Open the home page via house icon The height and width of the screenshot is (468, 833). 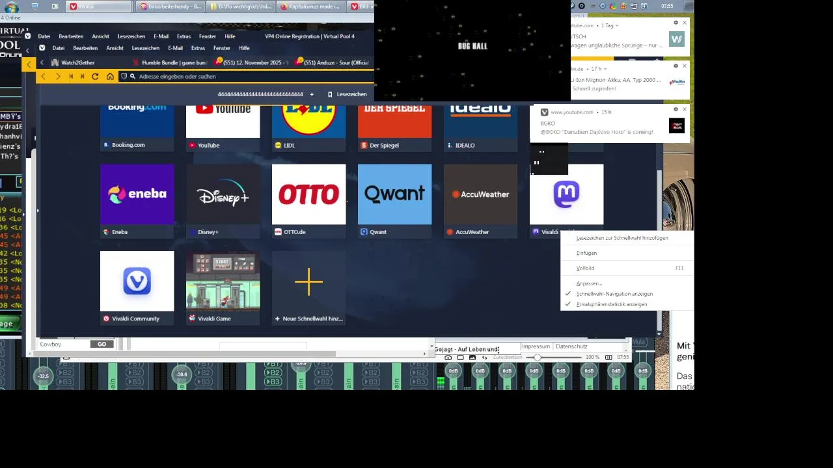coord(110,77)
